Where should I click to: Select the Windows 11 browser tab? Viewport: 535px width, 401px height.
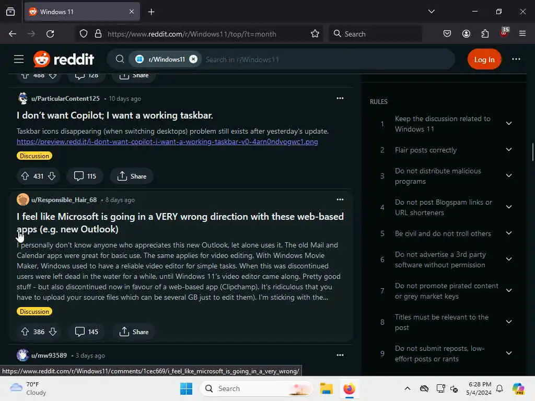pyautogui.click(x=82, y=12)
